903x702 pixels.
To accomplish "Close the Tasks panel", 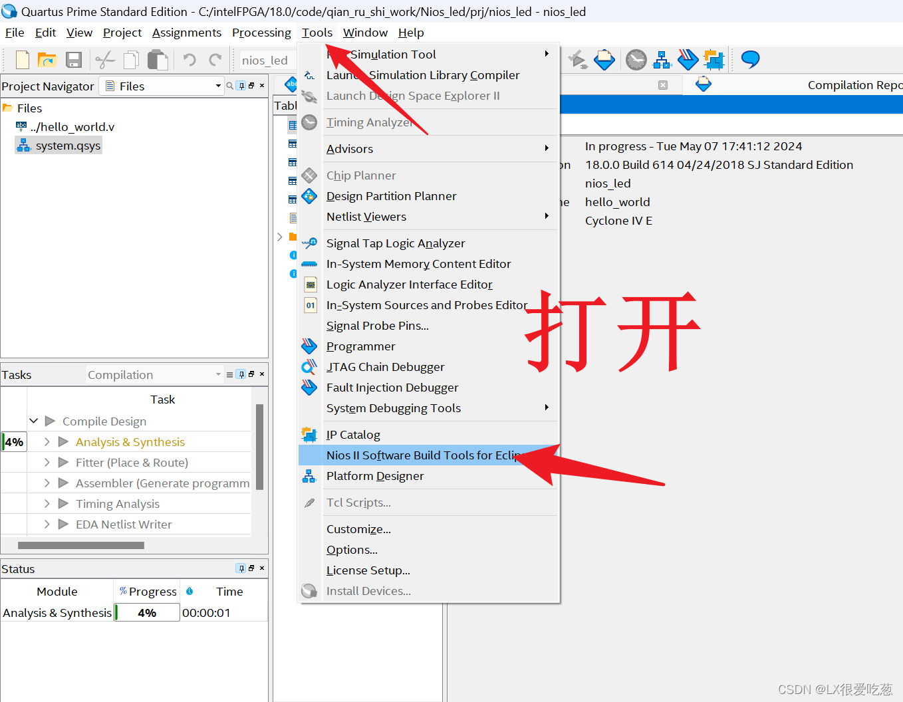I will point(262,374).
